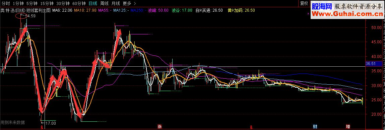Click the 涨 event marker on timeline
The height and width of the screenshot is (130, 385).
point(159,127)
